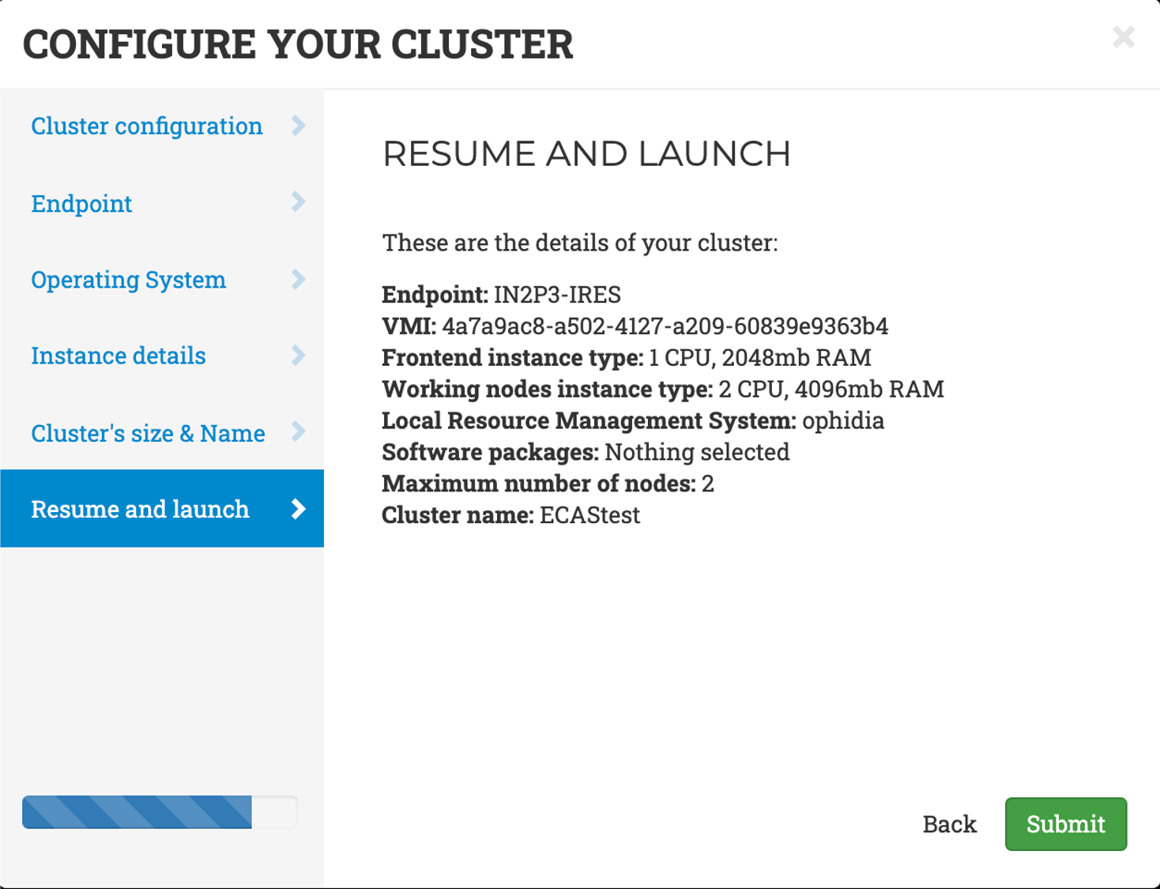Select the Resume and launch step
Image resolution: width=1160 pixels, height=889 pixels.
click(139, 509)
